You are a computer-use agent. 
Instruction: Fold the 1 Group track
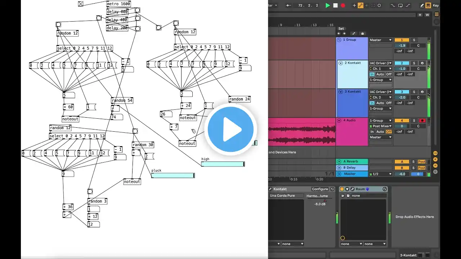pyautogui.click(x=339, y=40)
